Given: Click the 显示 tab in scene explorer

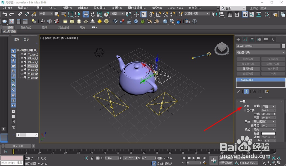Looking at the screenshot, I should (x=26, y=39).
